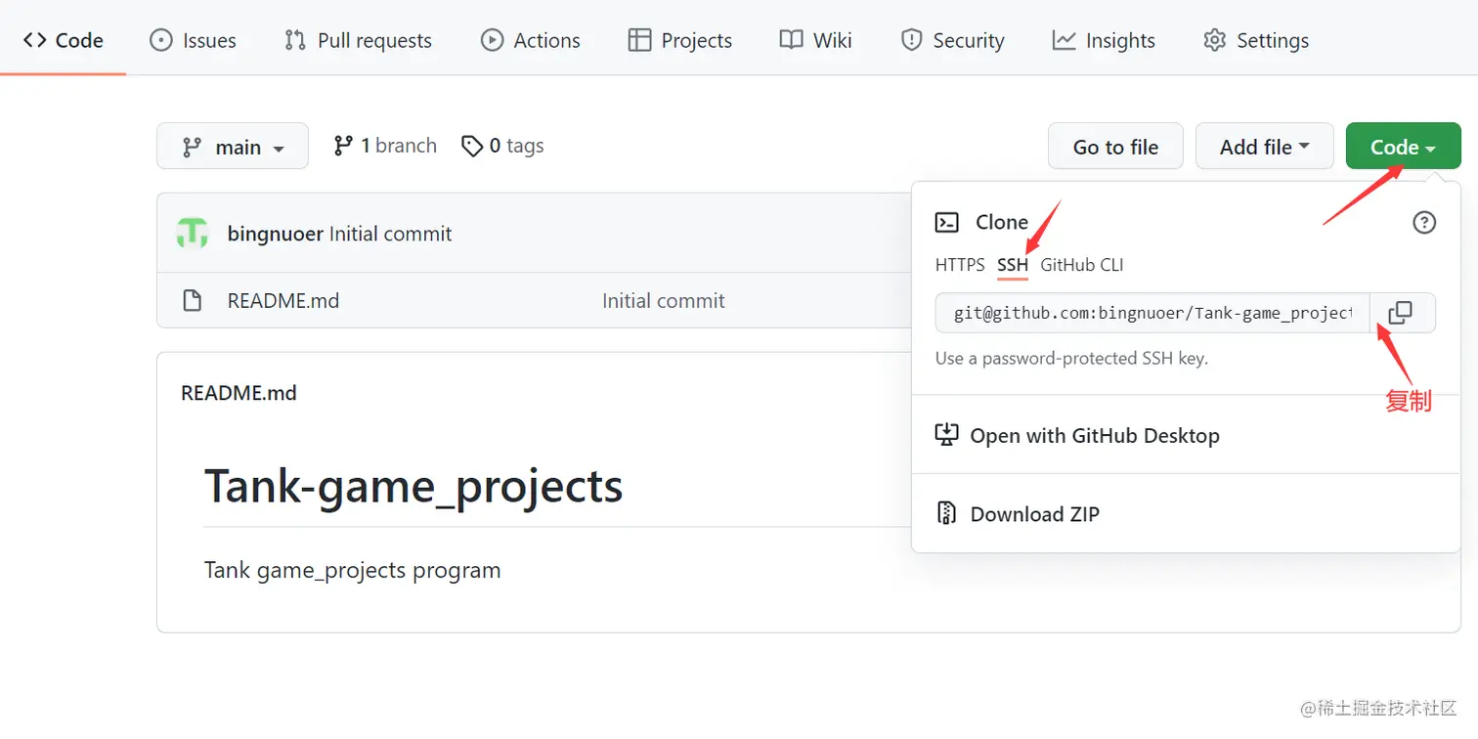Click the GitHub Desktop download icon
The width and height of the screenshot is (1478, 739).
(x=946, y=435)
